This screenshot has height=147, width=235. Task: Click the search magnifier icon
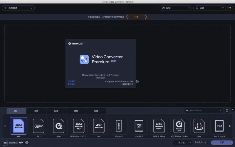pyautogui.click(x=187, y=111)
